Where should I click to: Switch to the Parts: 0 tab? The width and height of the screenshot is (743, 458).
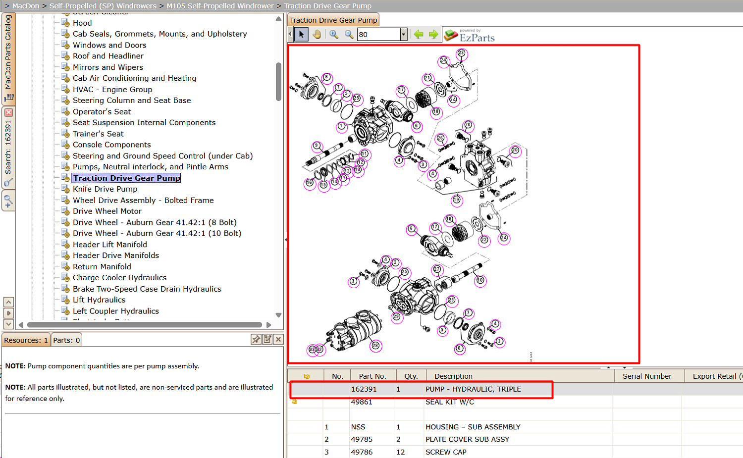pos(66,340)
